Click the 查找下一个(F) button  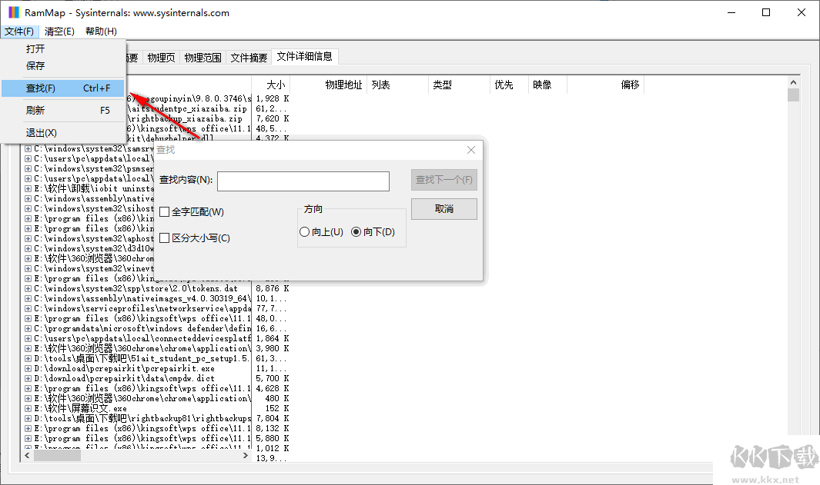[x=443, y=181]
